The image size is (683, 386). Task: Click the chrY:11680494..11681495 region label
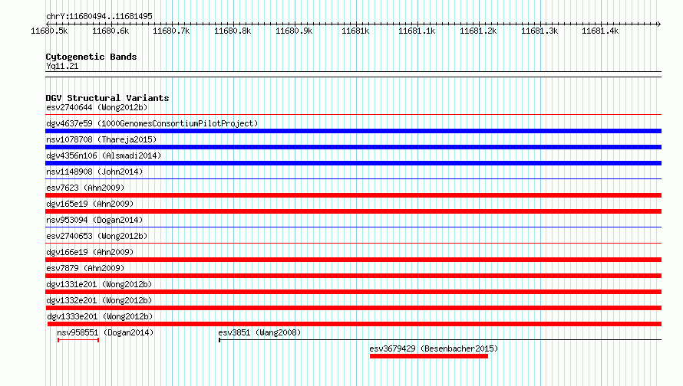click(99, 16)
